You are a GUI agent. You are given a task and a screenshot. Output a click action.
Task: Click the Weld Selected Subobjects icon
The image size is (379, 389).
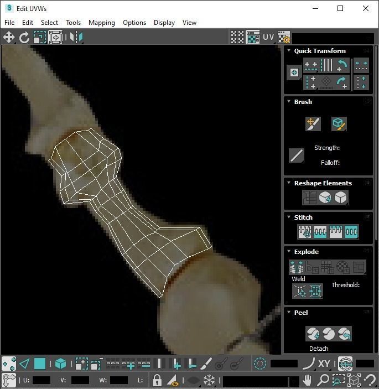[315, 291]
